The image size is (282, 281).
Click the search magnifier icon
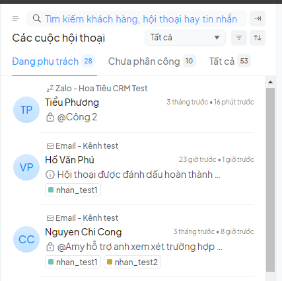click(37, 19)
